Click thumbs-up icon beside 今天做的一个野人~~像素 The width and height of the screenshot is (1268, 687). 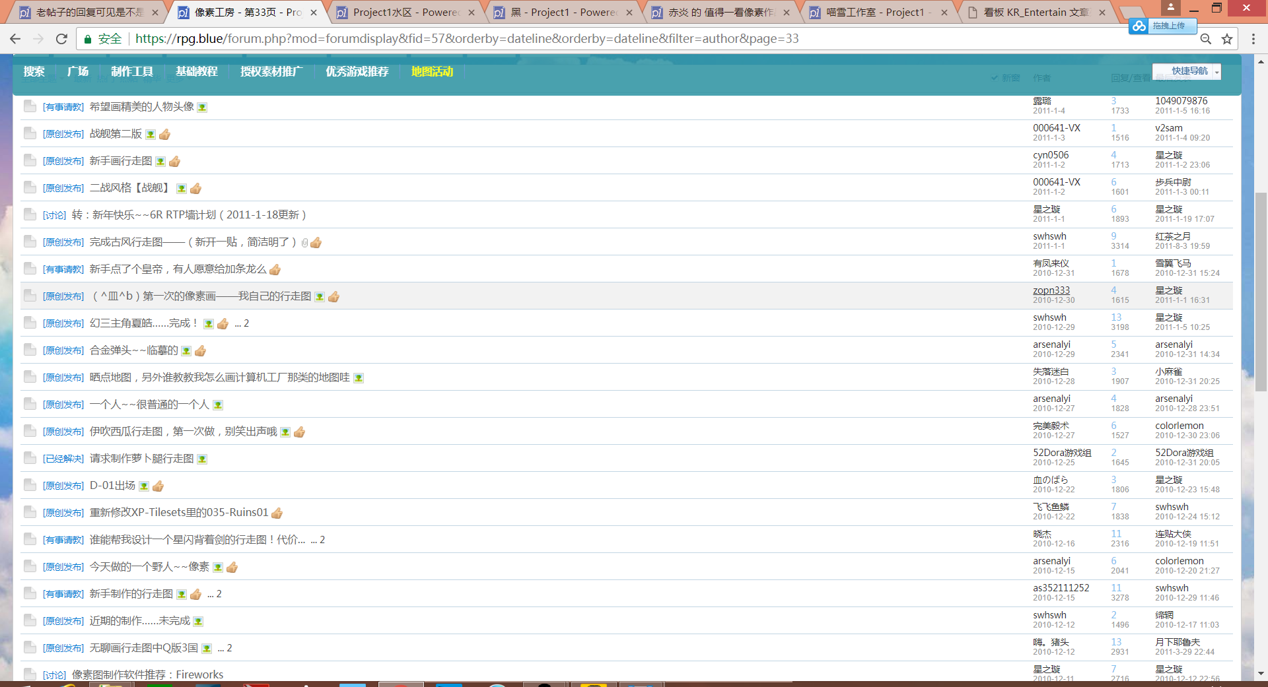pos(232,568)
